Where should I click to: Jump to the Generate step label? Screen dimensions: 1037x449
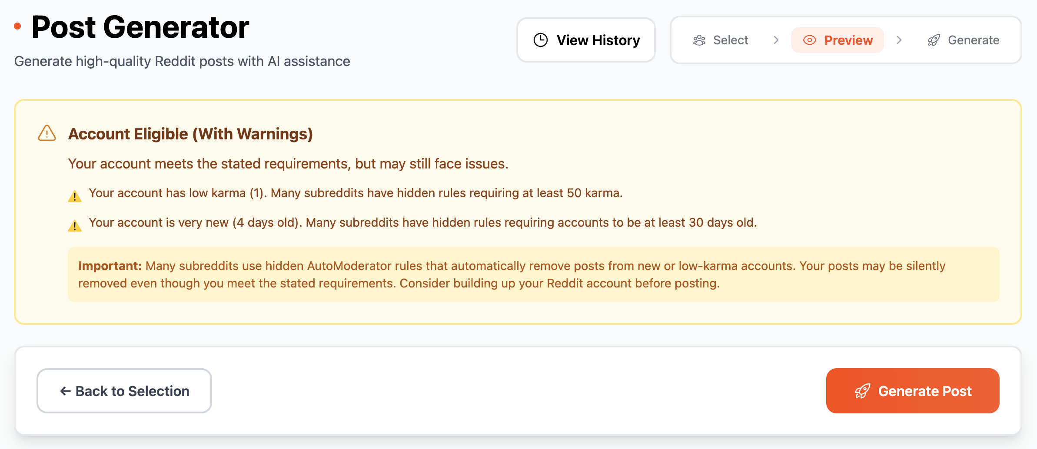tap(973, 40)
